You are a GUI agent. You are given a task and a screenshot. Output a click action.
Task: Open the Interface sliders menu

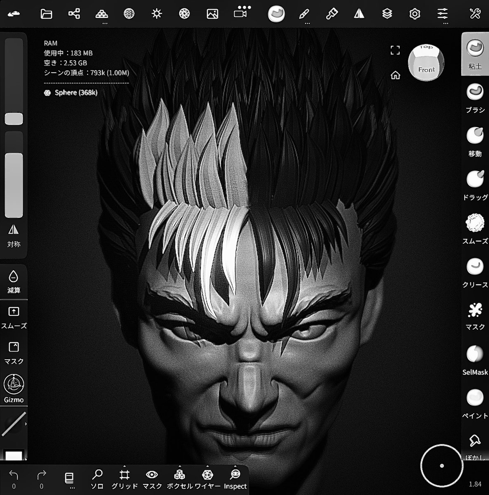[x=442, y=14]
